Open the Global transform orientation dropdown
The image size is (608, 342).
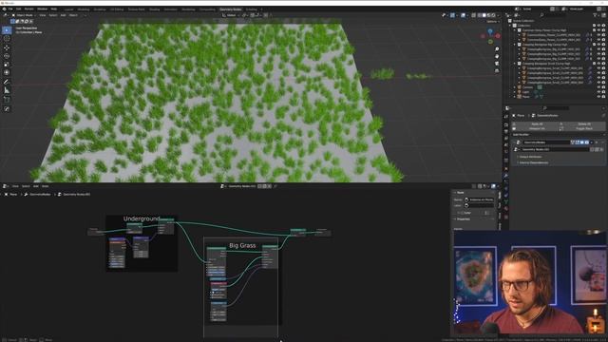tap(231, 15)
